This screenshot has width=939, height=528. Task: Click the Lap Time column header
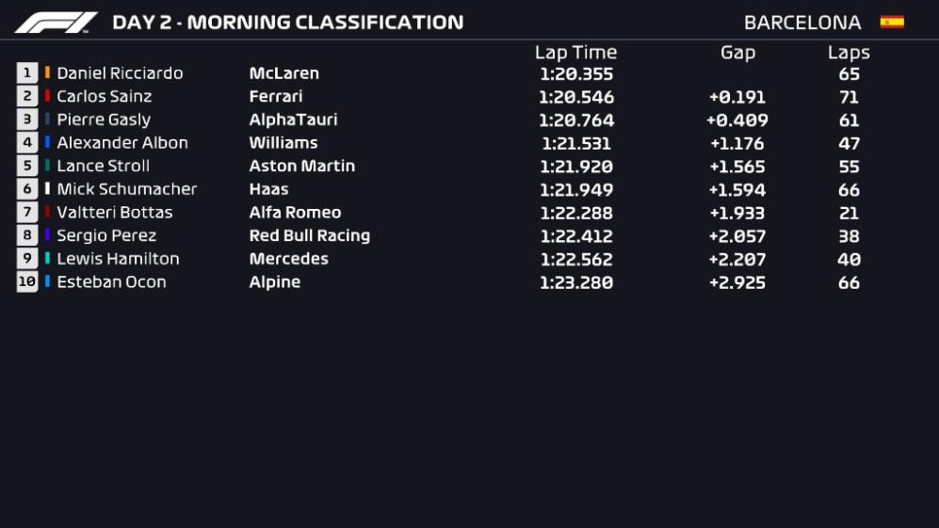[x=575, y=53]
